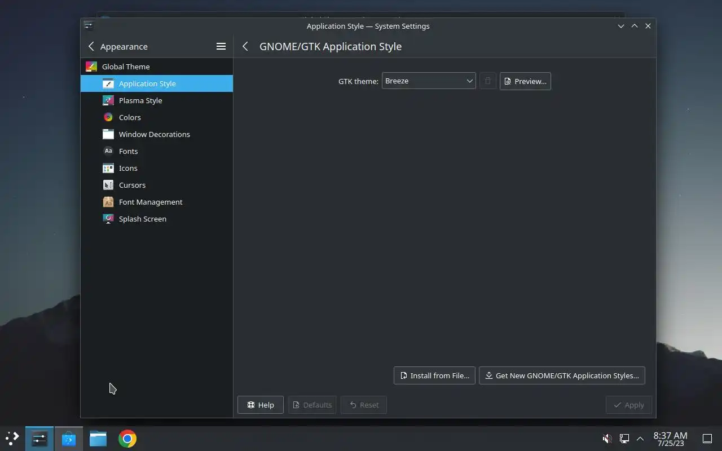
Task: Open the Global Theme settings
Action: (157, 67)
